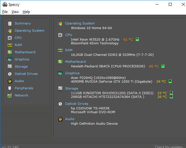Click the 298GB HITACHI drive entry
186x148 pixels.
click(x=108, y=97)
